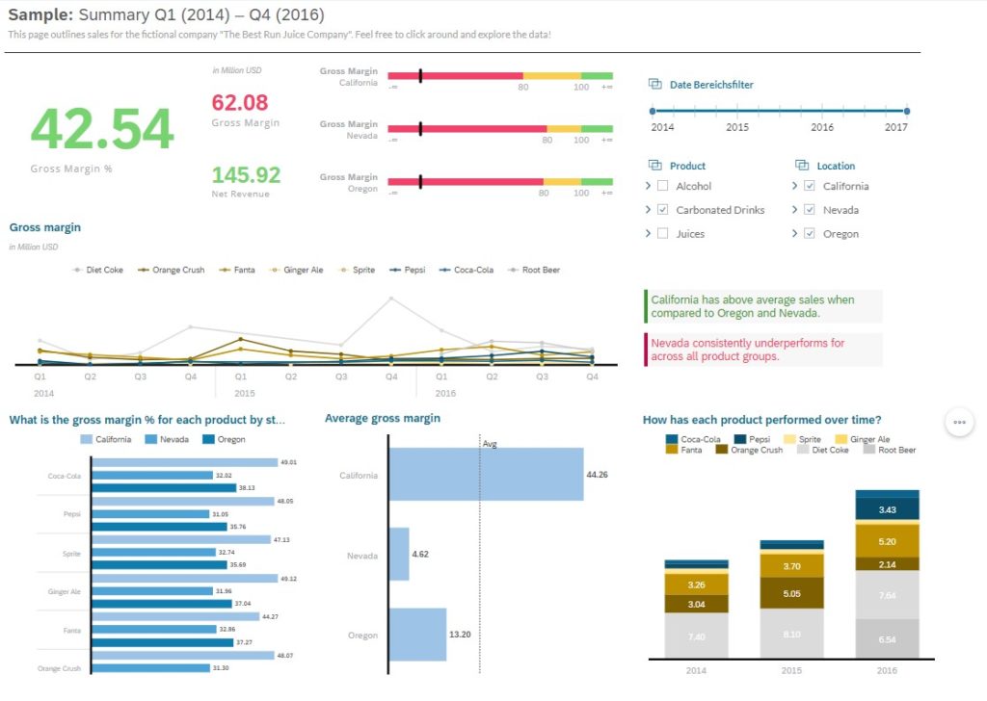Click the Product dimension filter icon
Image resolution: width=987 pixels, height=701 pixels.
coord(655,165)
